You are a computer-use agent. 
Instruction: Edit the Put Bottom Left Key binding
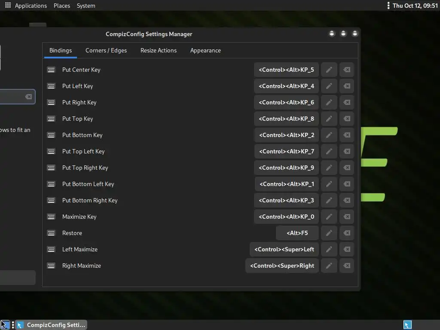pos(329,184)
